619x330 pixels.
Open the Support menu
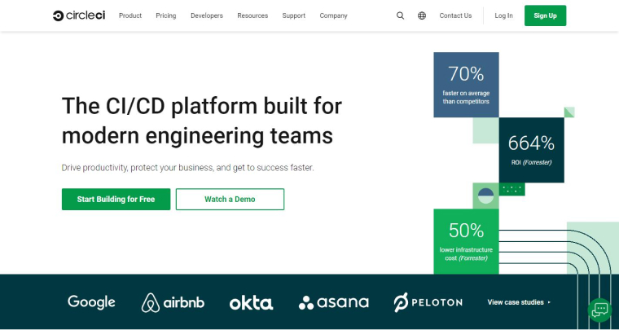click(x=294, y=15)
